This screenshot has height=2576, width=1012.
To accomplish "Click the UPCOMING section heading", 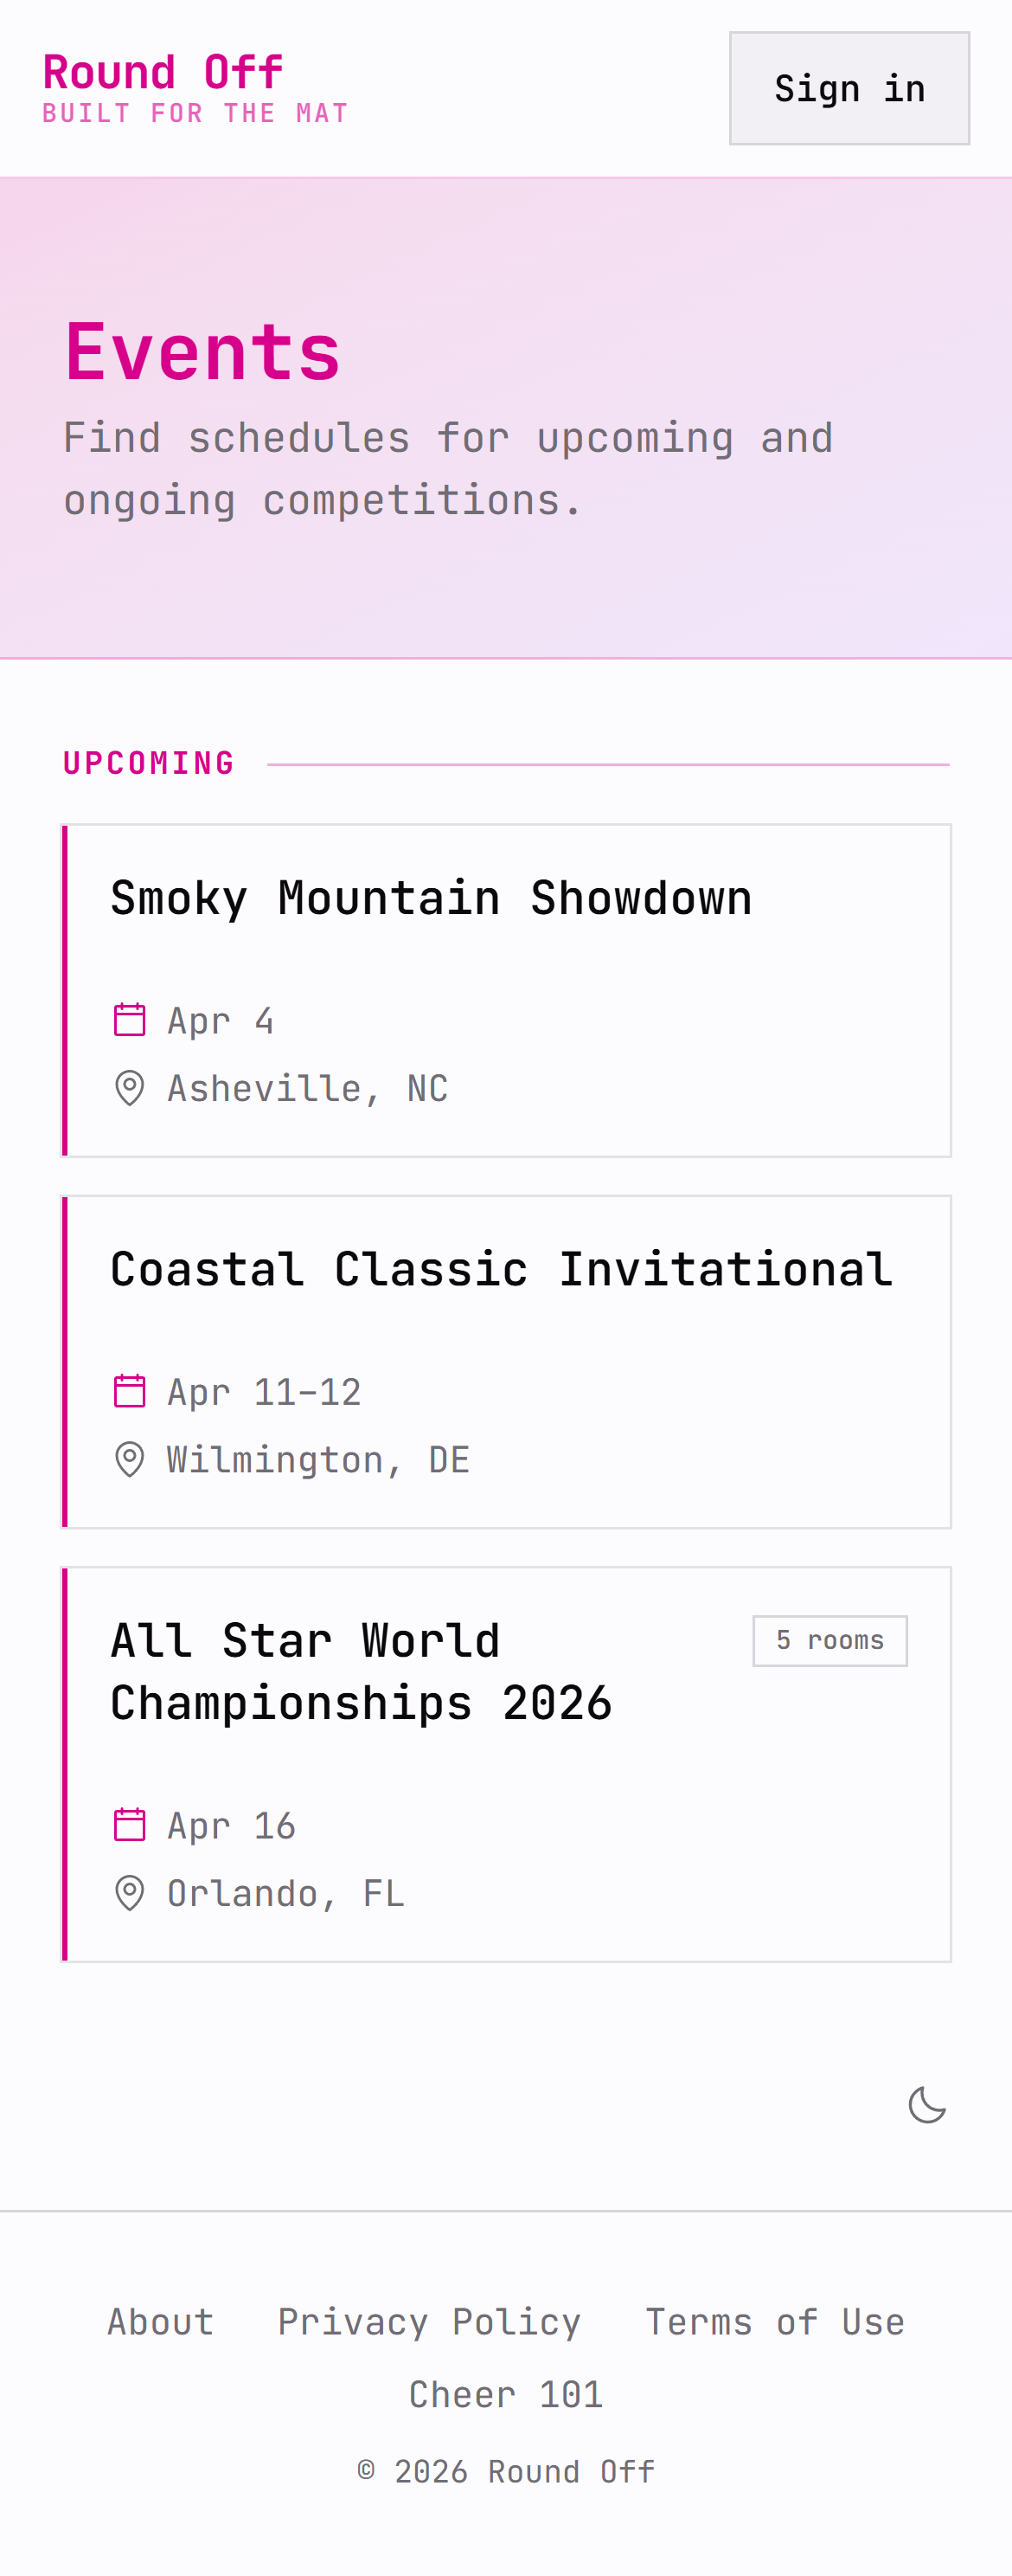I will point(149,762).
